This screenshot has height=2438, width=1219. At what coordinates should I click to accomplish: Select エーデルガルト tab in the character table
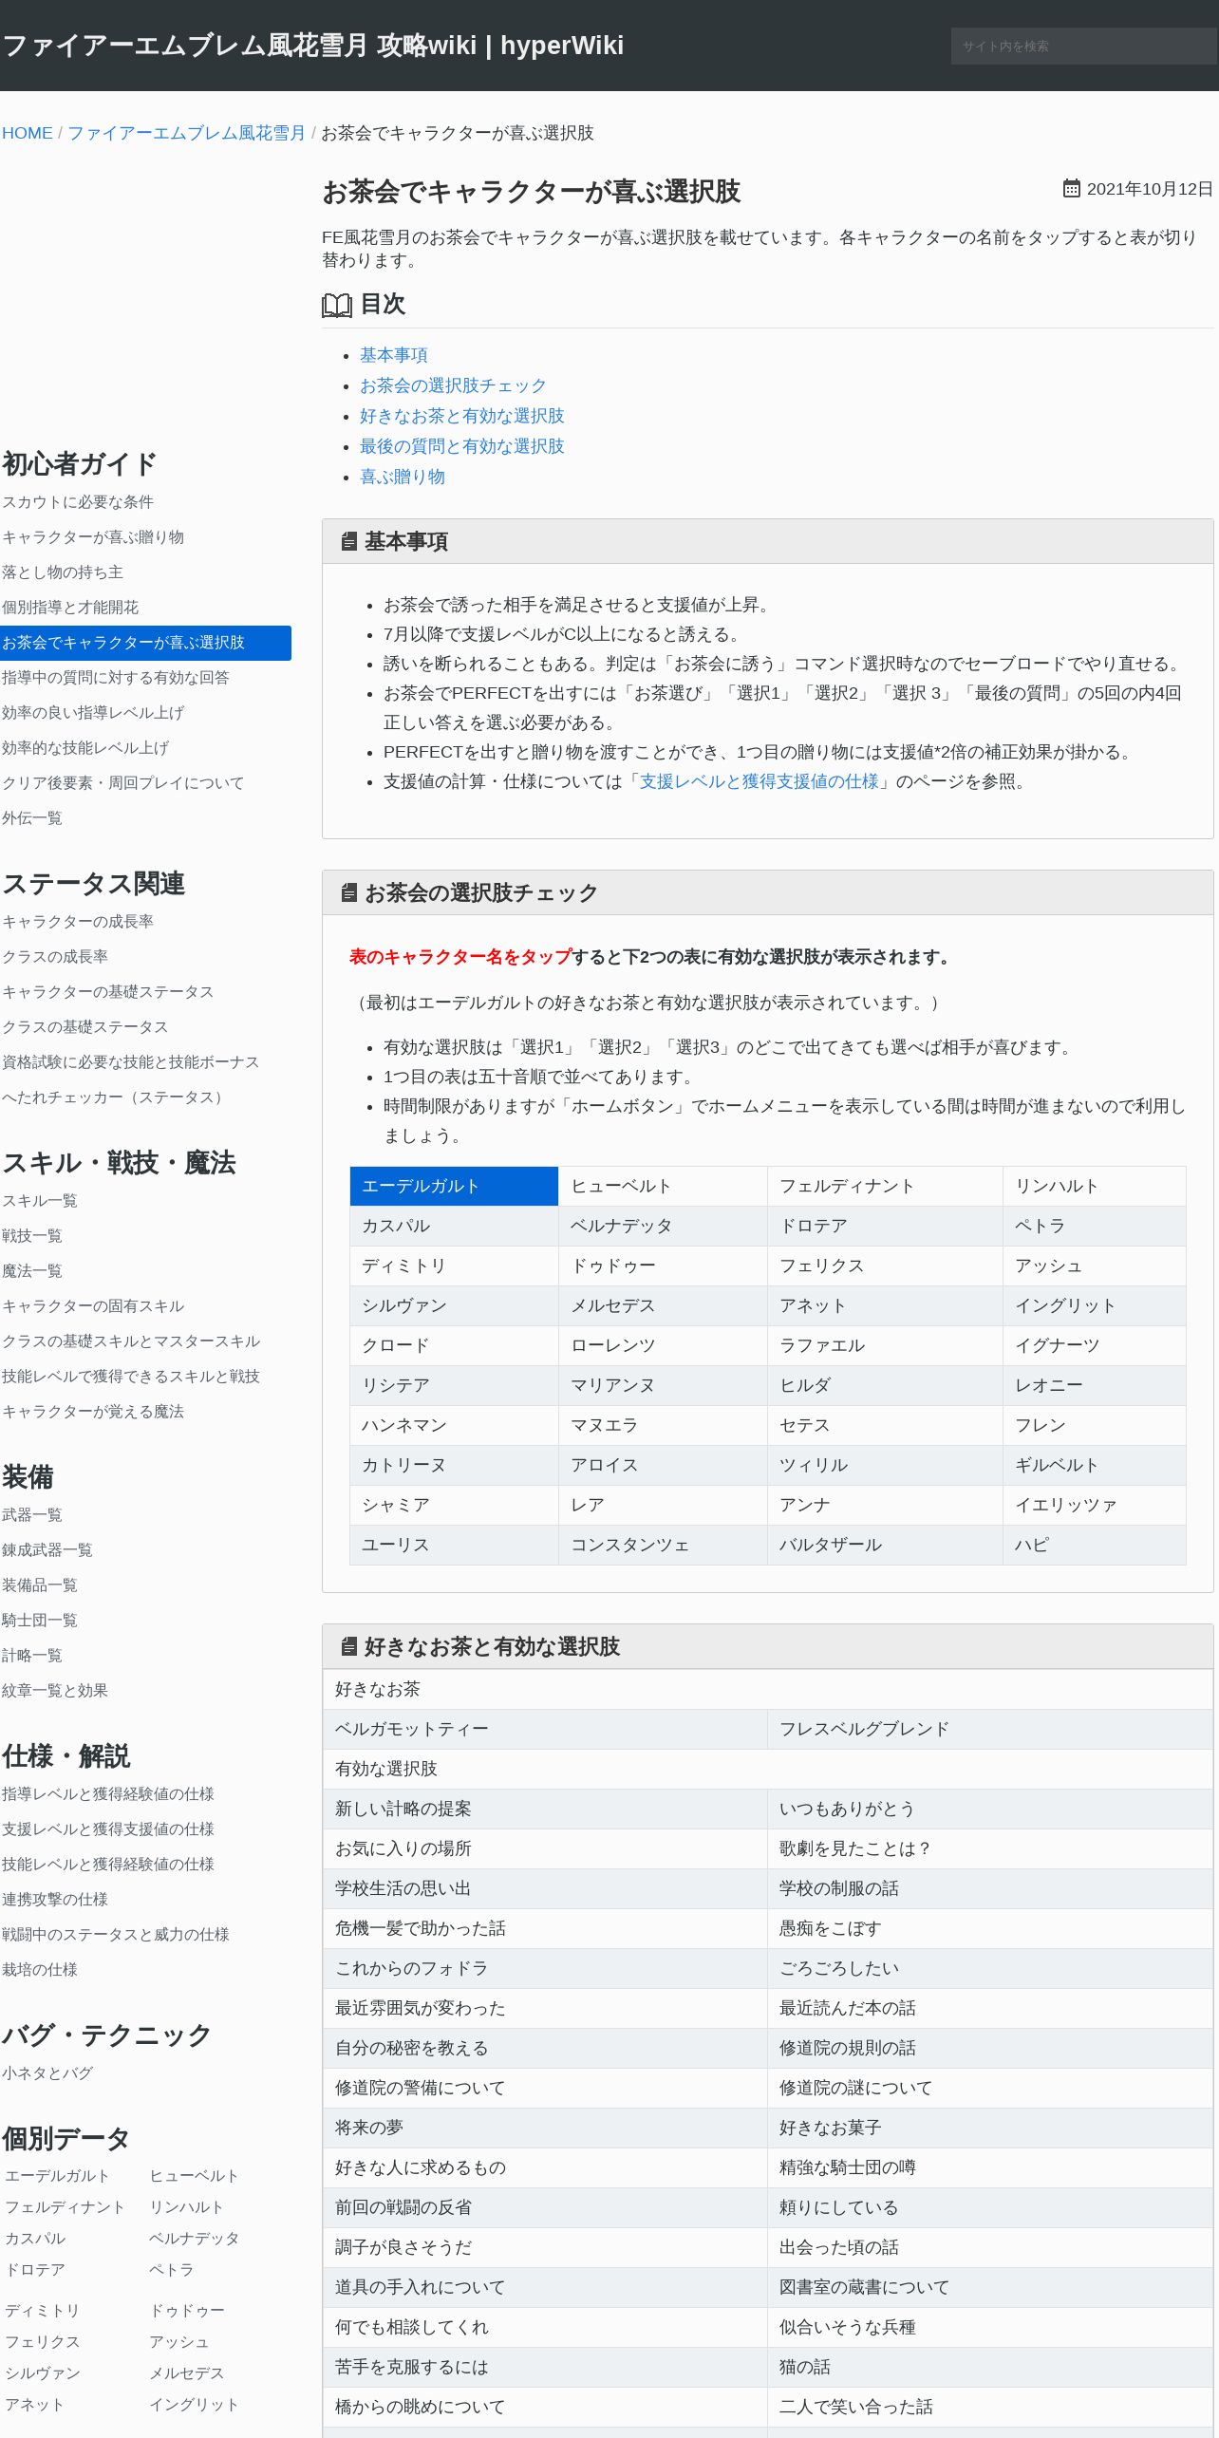pyautogui.click(x=454, y=1187)
